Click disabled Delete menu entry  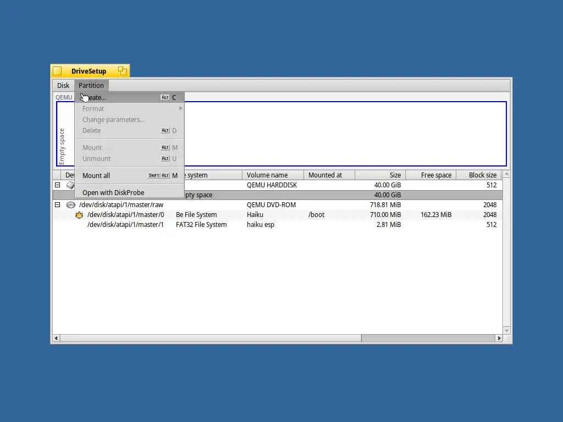[x=129, y=131]
